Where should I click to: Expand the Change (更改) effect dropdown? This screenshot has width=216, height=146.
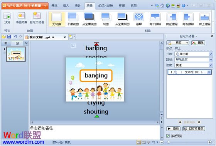[x=187, y=43]
